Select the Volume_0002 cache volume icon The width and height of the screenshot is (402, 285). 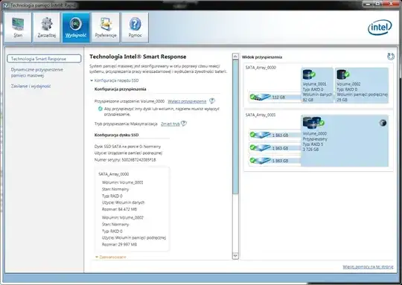(342, 74)
